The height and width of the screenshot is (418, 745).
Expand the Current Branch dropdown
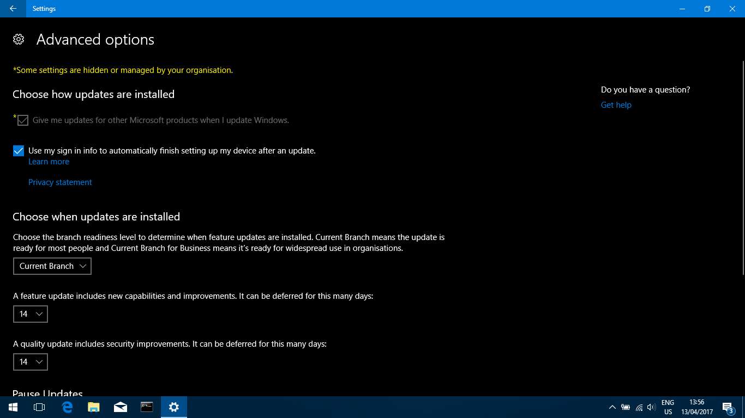52,266
